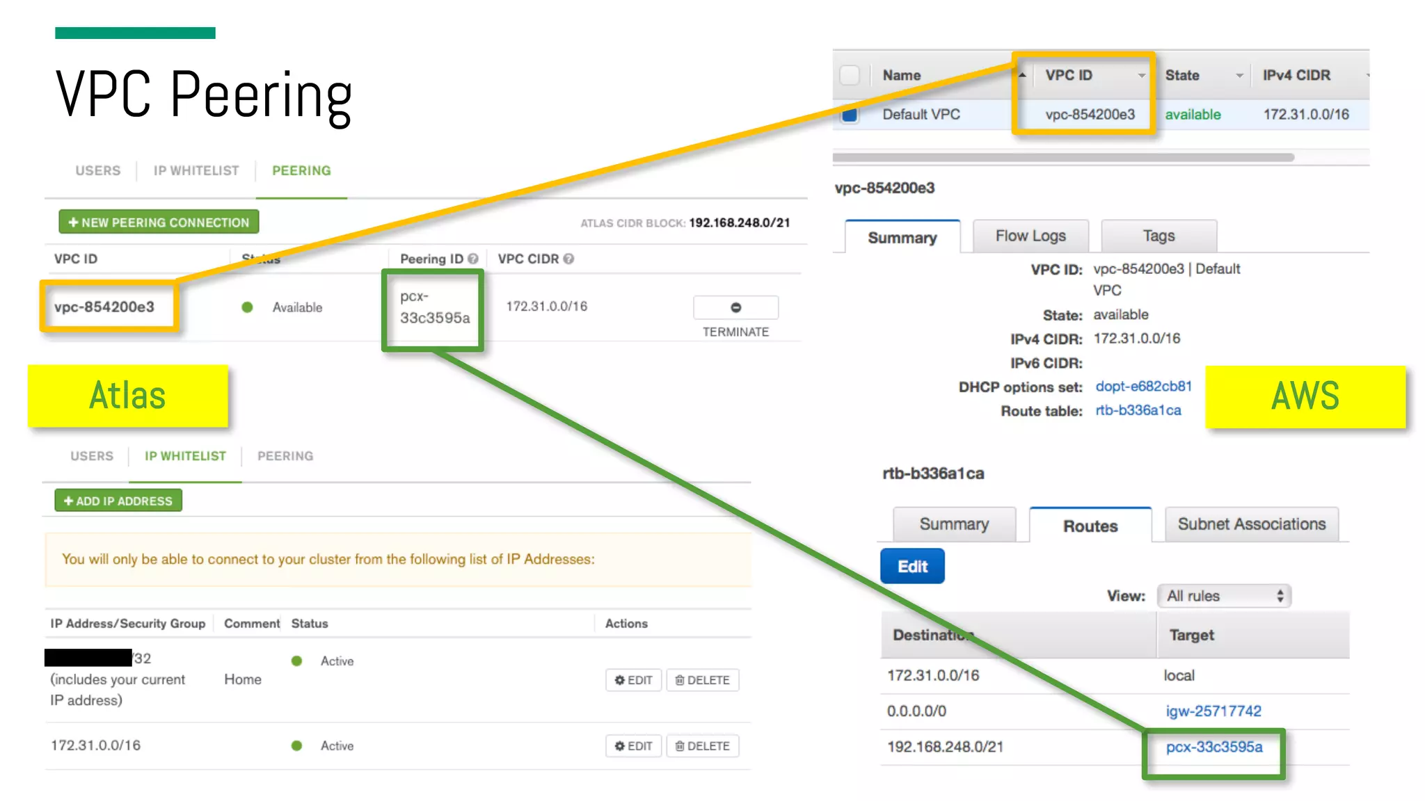Open DHCP options set dopt-e682cb81 link
Viewport: 1425px width, 801px height.
pyautogui.click(x=1143, y=386)
